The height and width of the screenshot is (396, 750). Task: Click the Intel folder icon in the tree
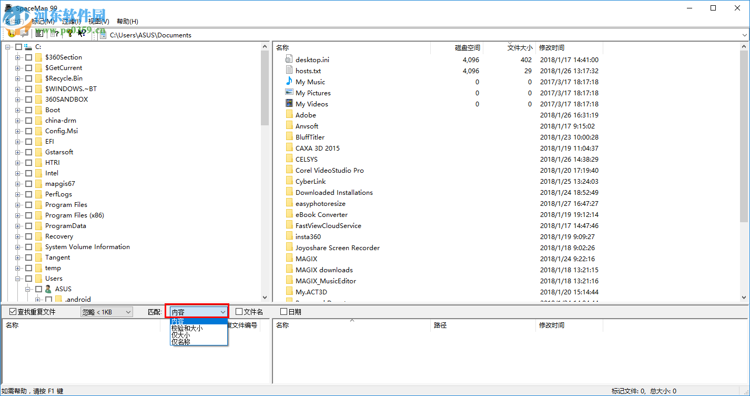click(38, 173)
